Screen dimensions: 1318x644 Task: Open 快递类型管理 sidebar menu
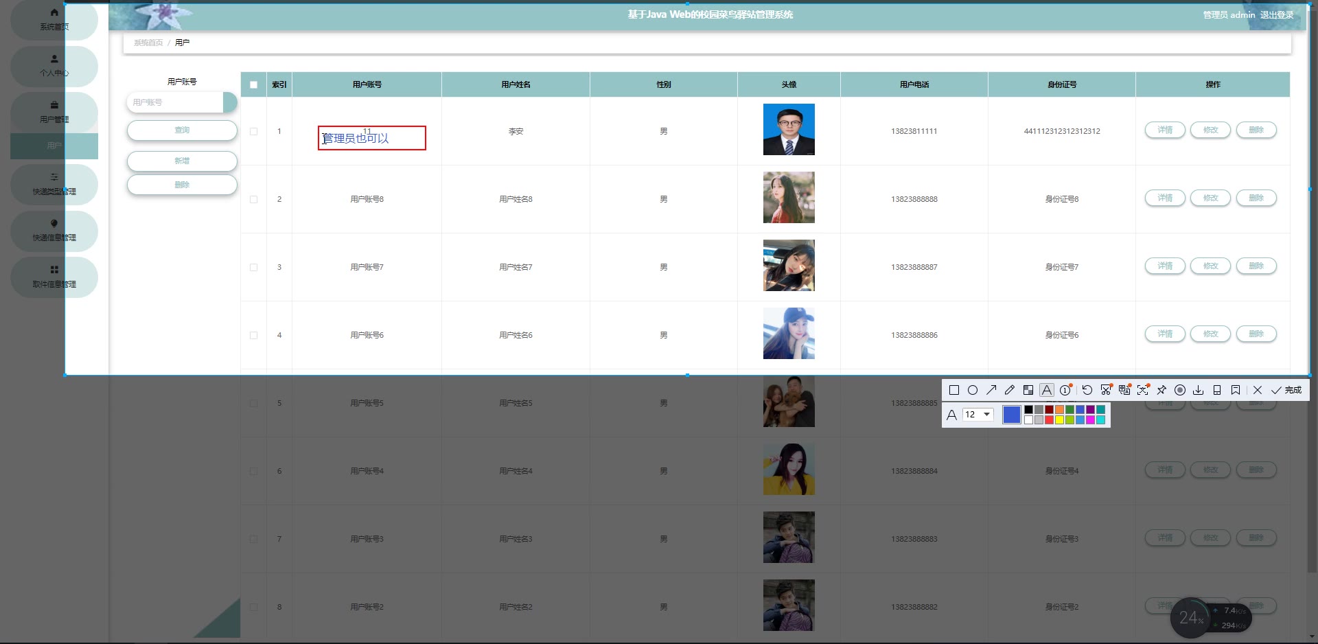[54, 184]
